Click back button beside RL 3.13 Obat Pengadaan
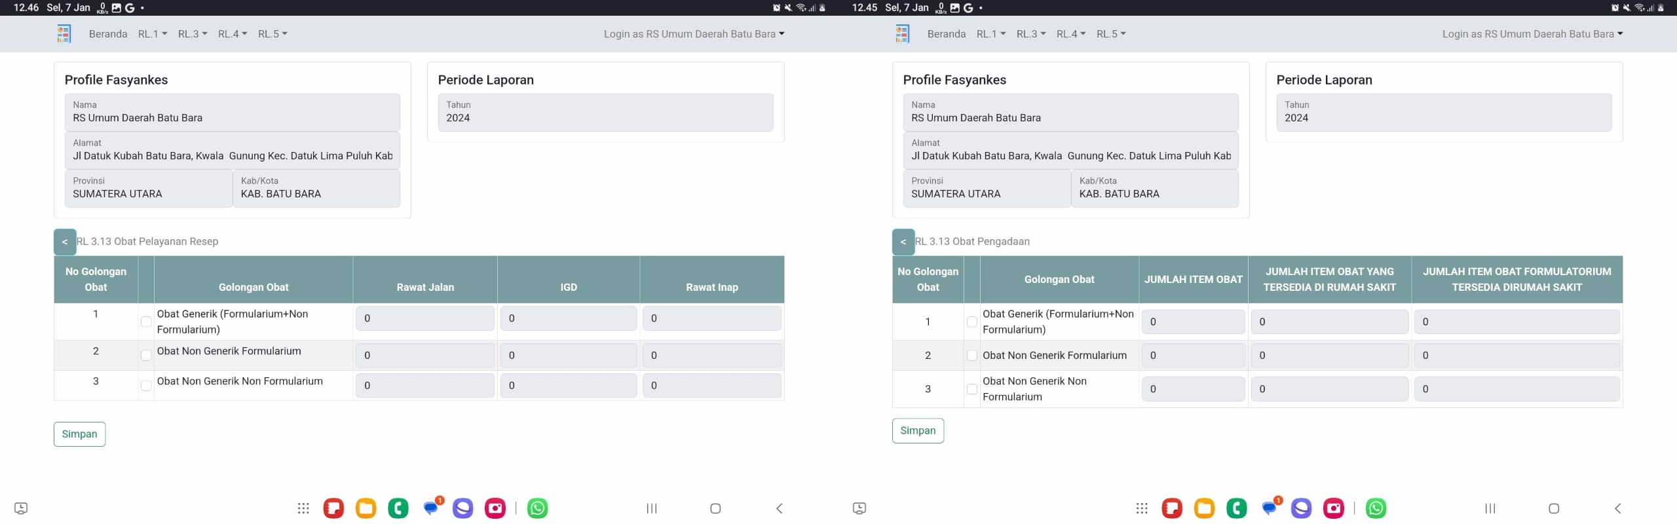The height and width of the screenshot is (524, 1677). pyautogui.click(x=903, y=242)
